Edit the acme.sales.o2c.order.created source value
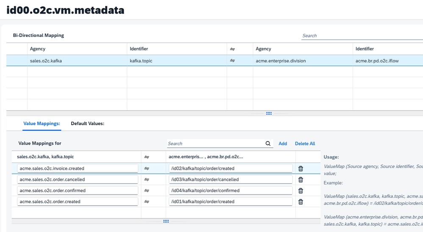 (78, 201)
